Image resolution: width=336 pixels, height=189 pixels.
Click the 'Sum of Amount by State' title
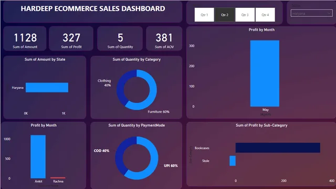point(45,59)
